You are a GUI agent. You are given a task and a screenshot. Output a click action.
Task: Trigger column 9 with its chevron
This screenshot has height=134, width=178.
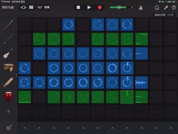coord(142,128)
